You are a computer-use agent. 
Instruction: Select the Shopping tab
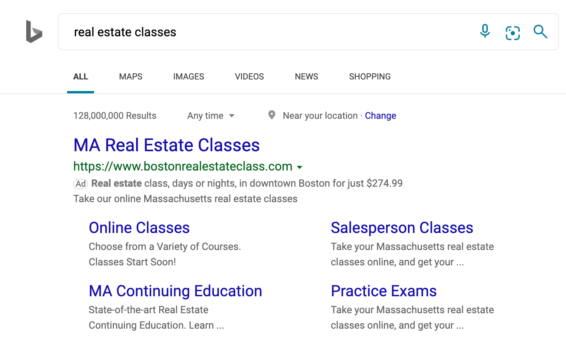[x=370, y=76]
